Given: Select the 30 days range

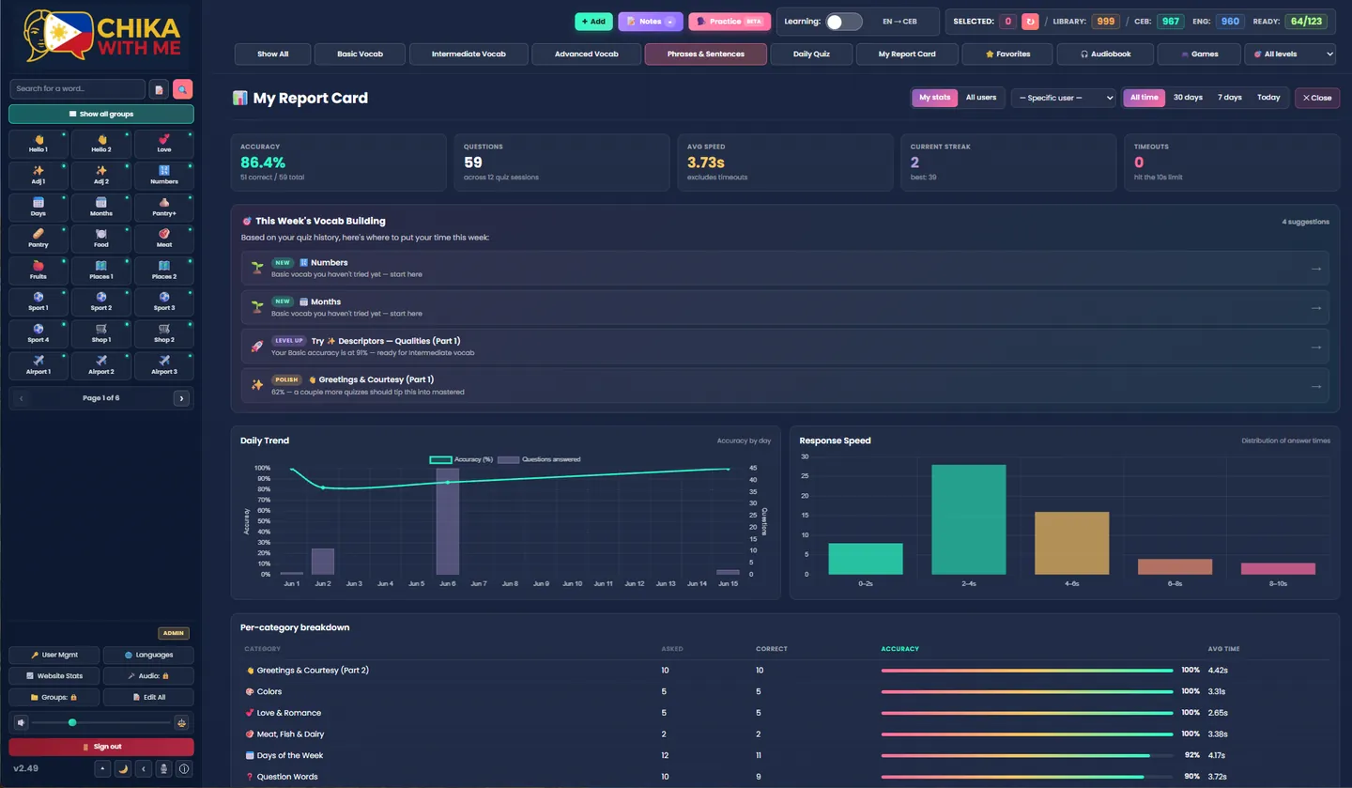Looking at the screenshot, I should (1188, 98).
